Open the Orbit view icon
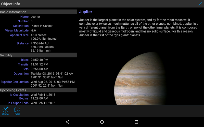 17,111
